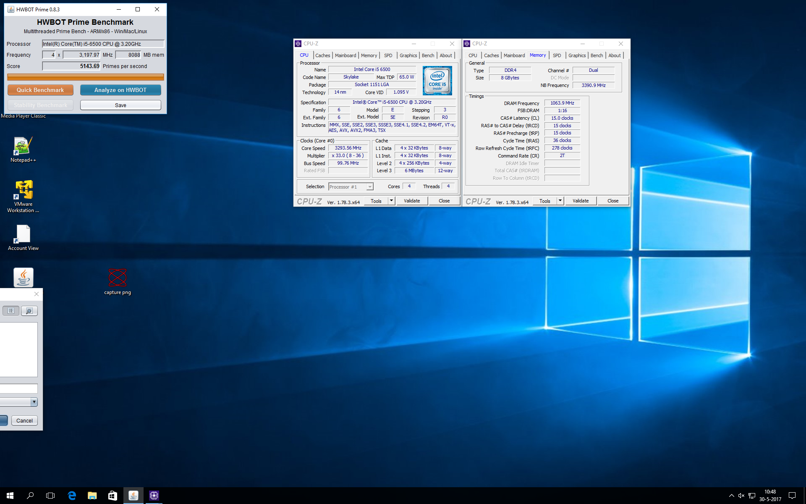Click Analyze on HWBOT button
The height and width of the screenshot is (504, 806).
click(x=120, y=90)
